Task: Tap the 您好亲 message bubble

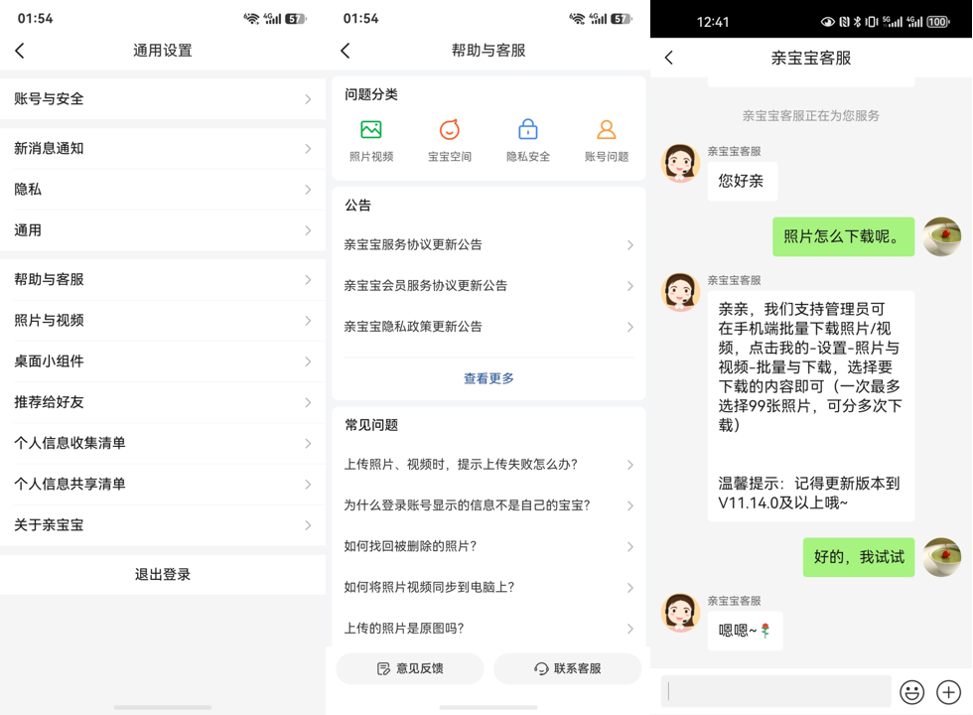Action: pyautogui.click(x=743, y=181)
